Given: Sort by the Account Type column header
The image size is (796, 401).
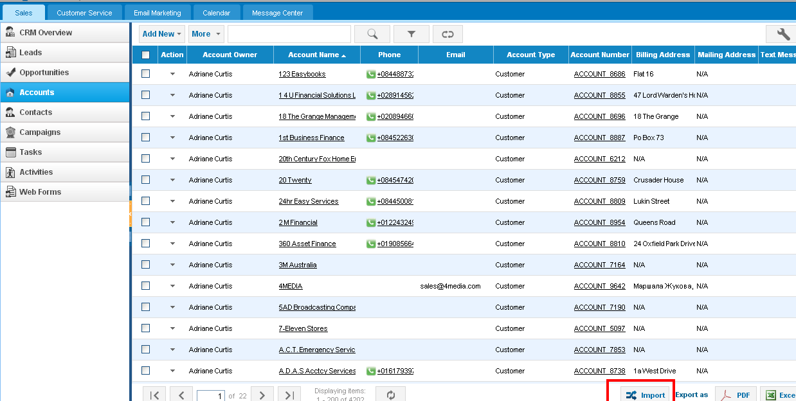Looking at the screenshot, I should coord(531,55).
